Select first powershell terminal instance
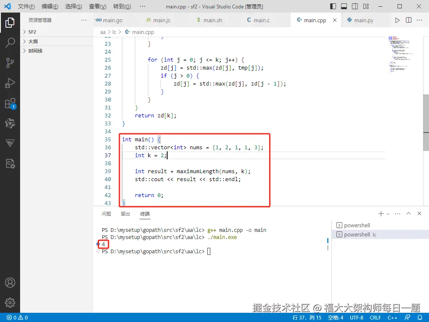Viewport: 429px width, 322px height. pyautogui.click(x=380, y=225)
